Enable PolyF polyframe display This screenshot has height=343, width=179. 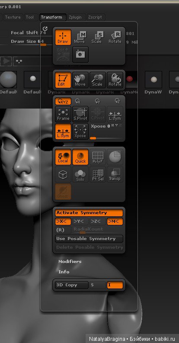click(x=97, y=157)
